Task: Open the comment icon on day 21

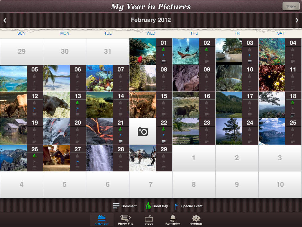Action: pos(120,142)
